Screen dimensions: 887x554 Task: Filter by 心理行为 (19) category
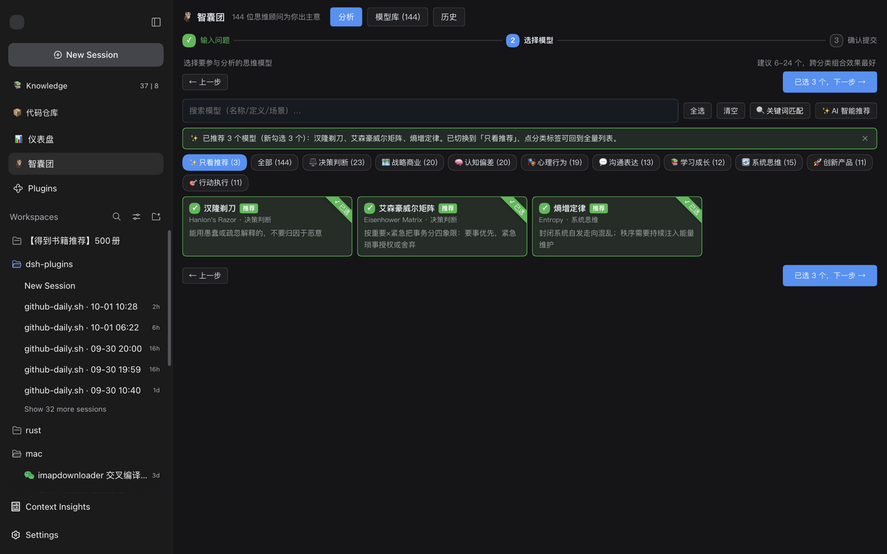pyautogui.click(x=554, y=163)
